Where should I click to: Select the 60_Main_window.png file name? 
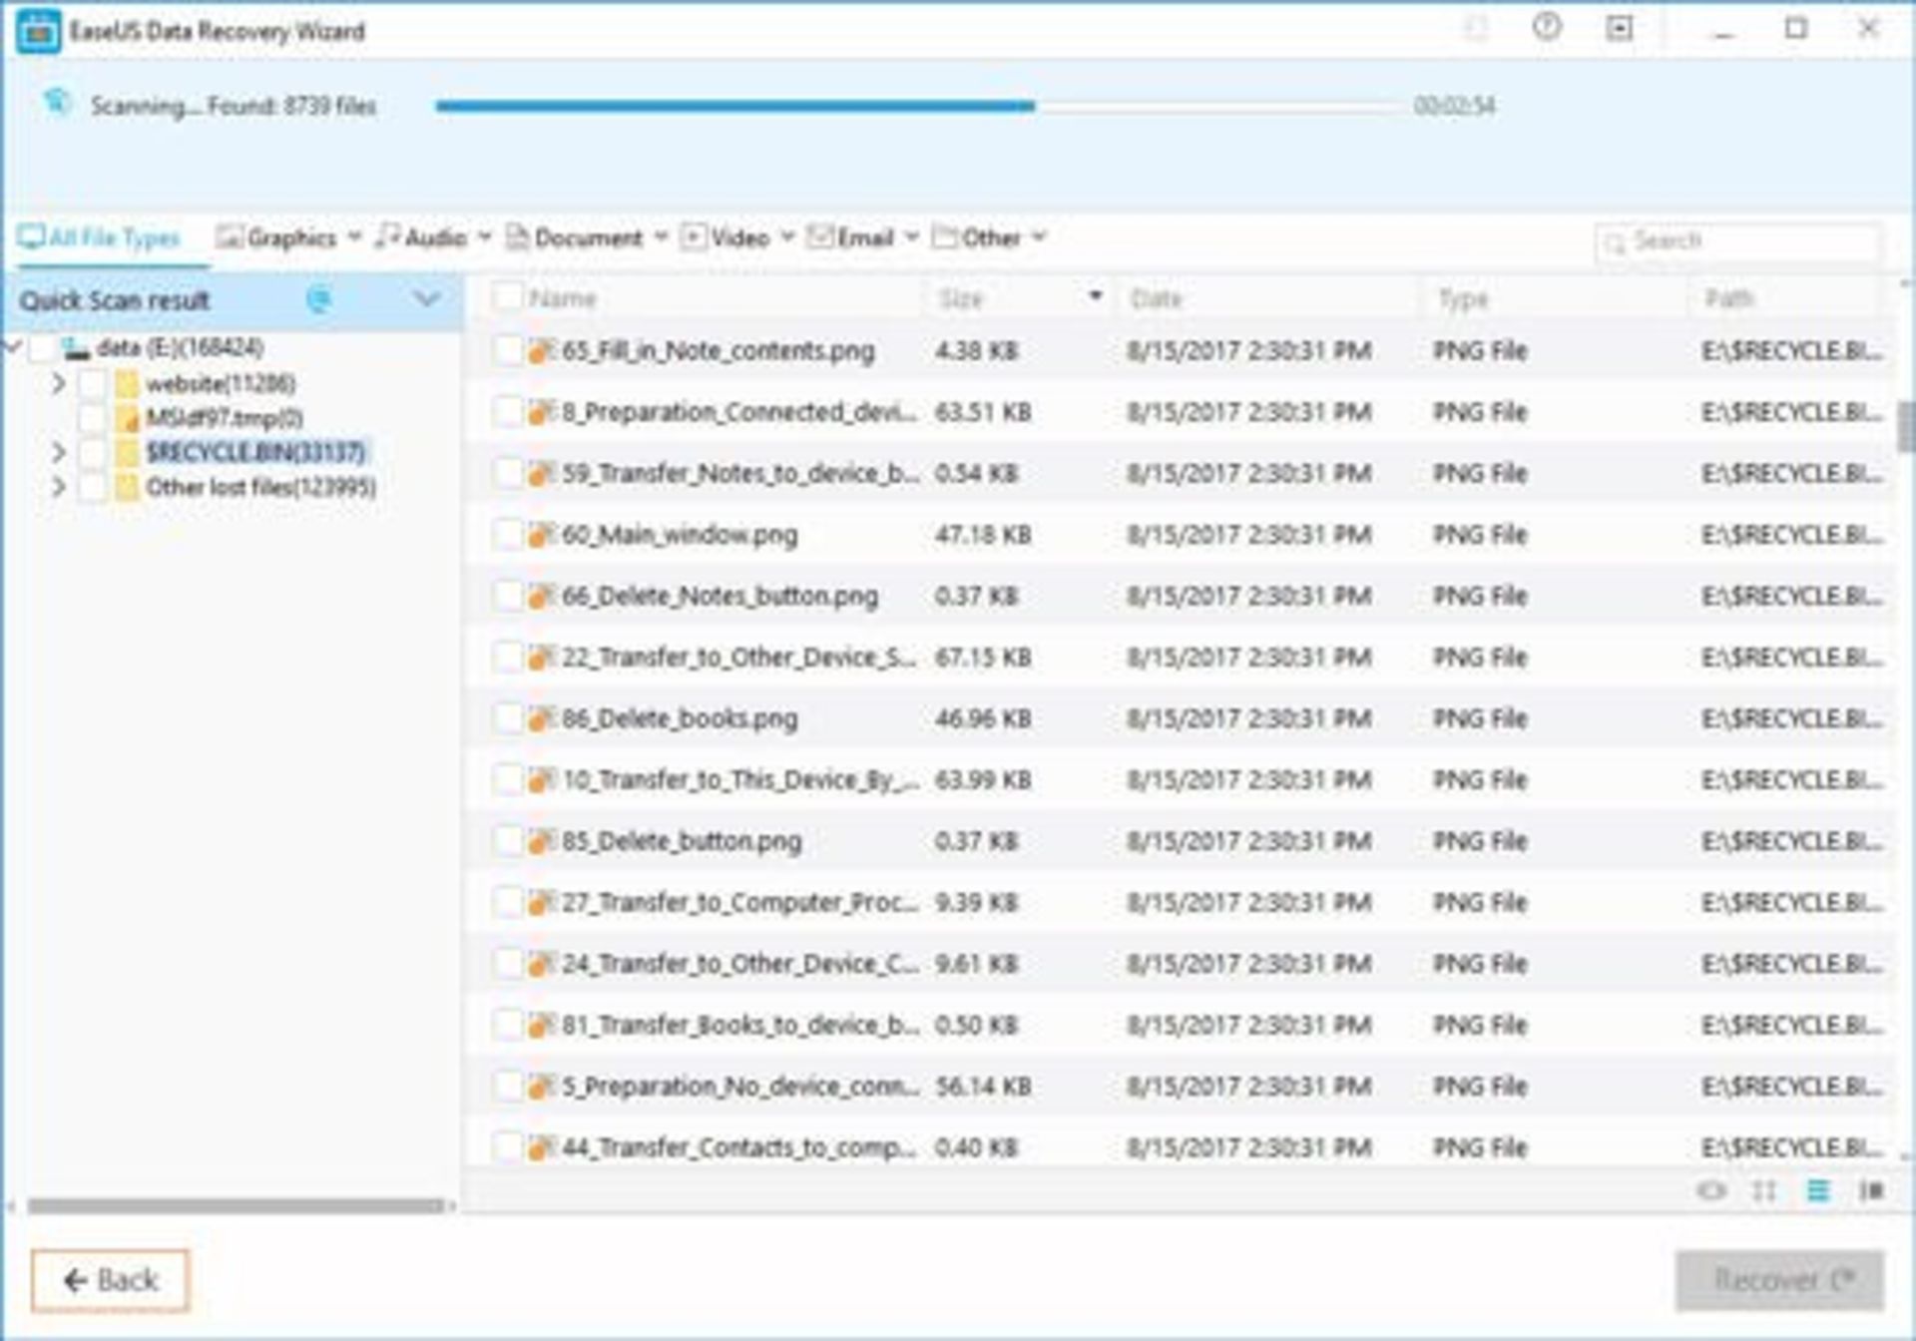click(680, 535)
